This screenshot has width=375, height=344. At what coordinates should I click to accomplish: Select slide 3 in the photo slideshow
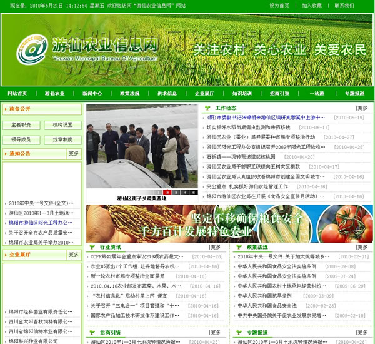pyautogui.click(x=176, y=192)
